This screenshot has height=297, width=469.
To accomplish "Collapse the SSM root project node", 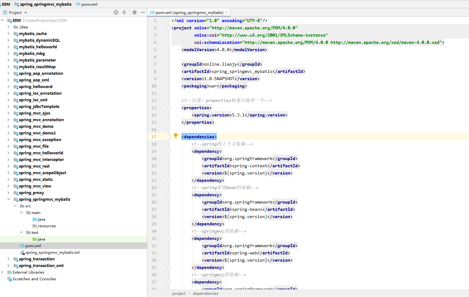I will click(x=3, y=20).
